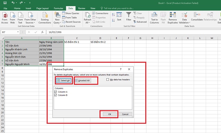This screenshot has width=221, height=133.
Task: Switch to Insert tab
Action: point(28,8)
